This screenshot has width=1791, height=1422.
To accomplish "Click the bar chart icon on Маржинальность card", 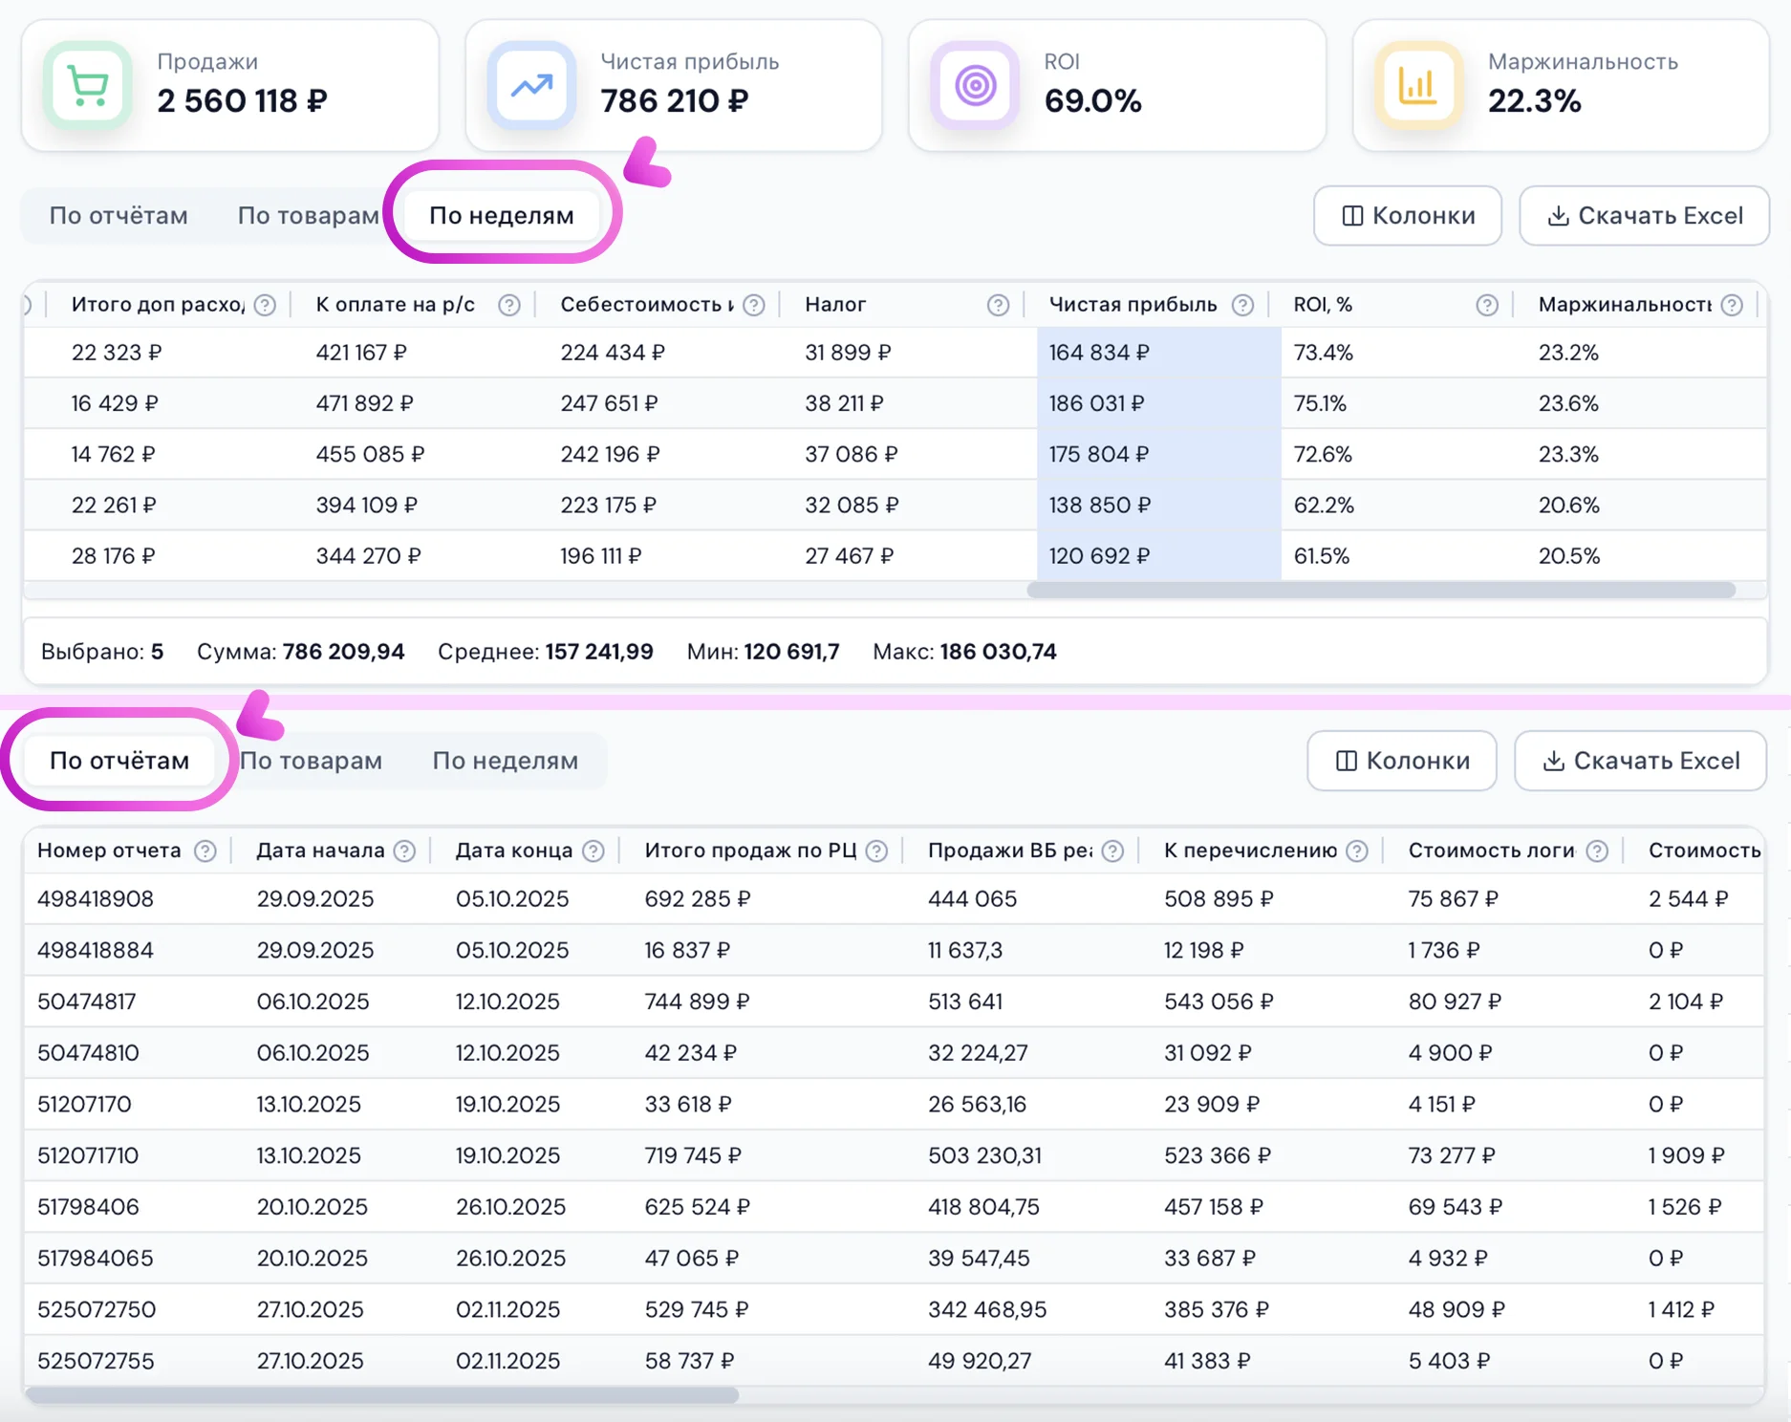I will 1418,86.
